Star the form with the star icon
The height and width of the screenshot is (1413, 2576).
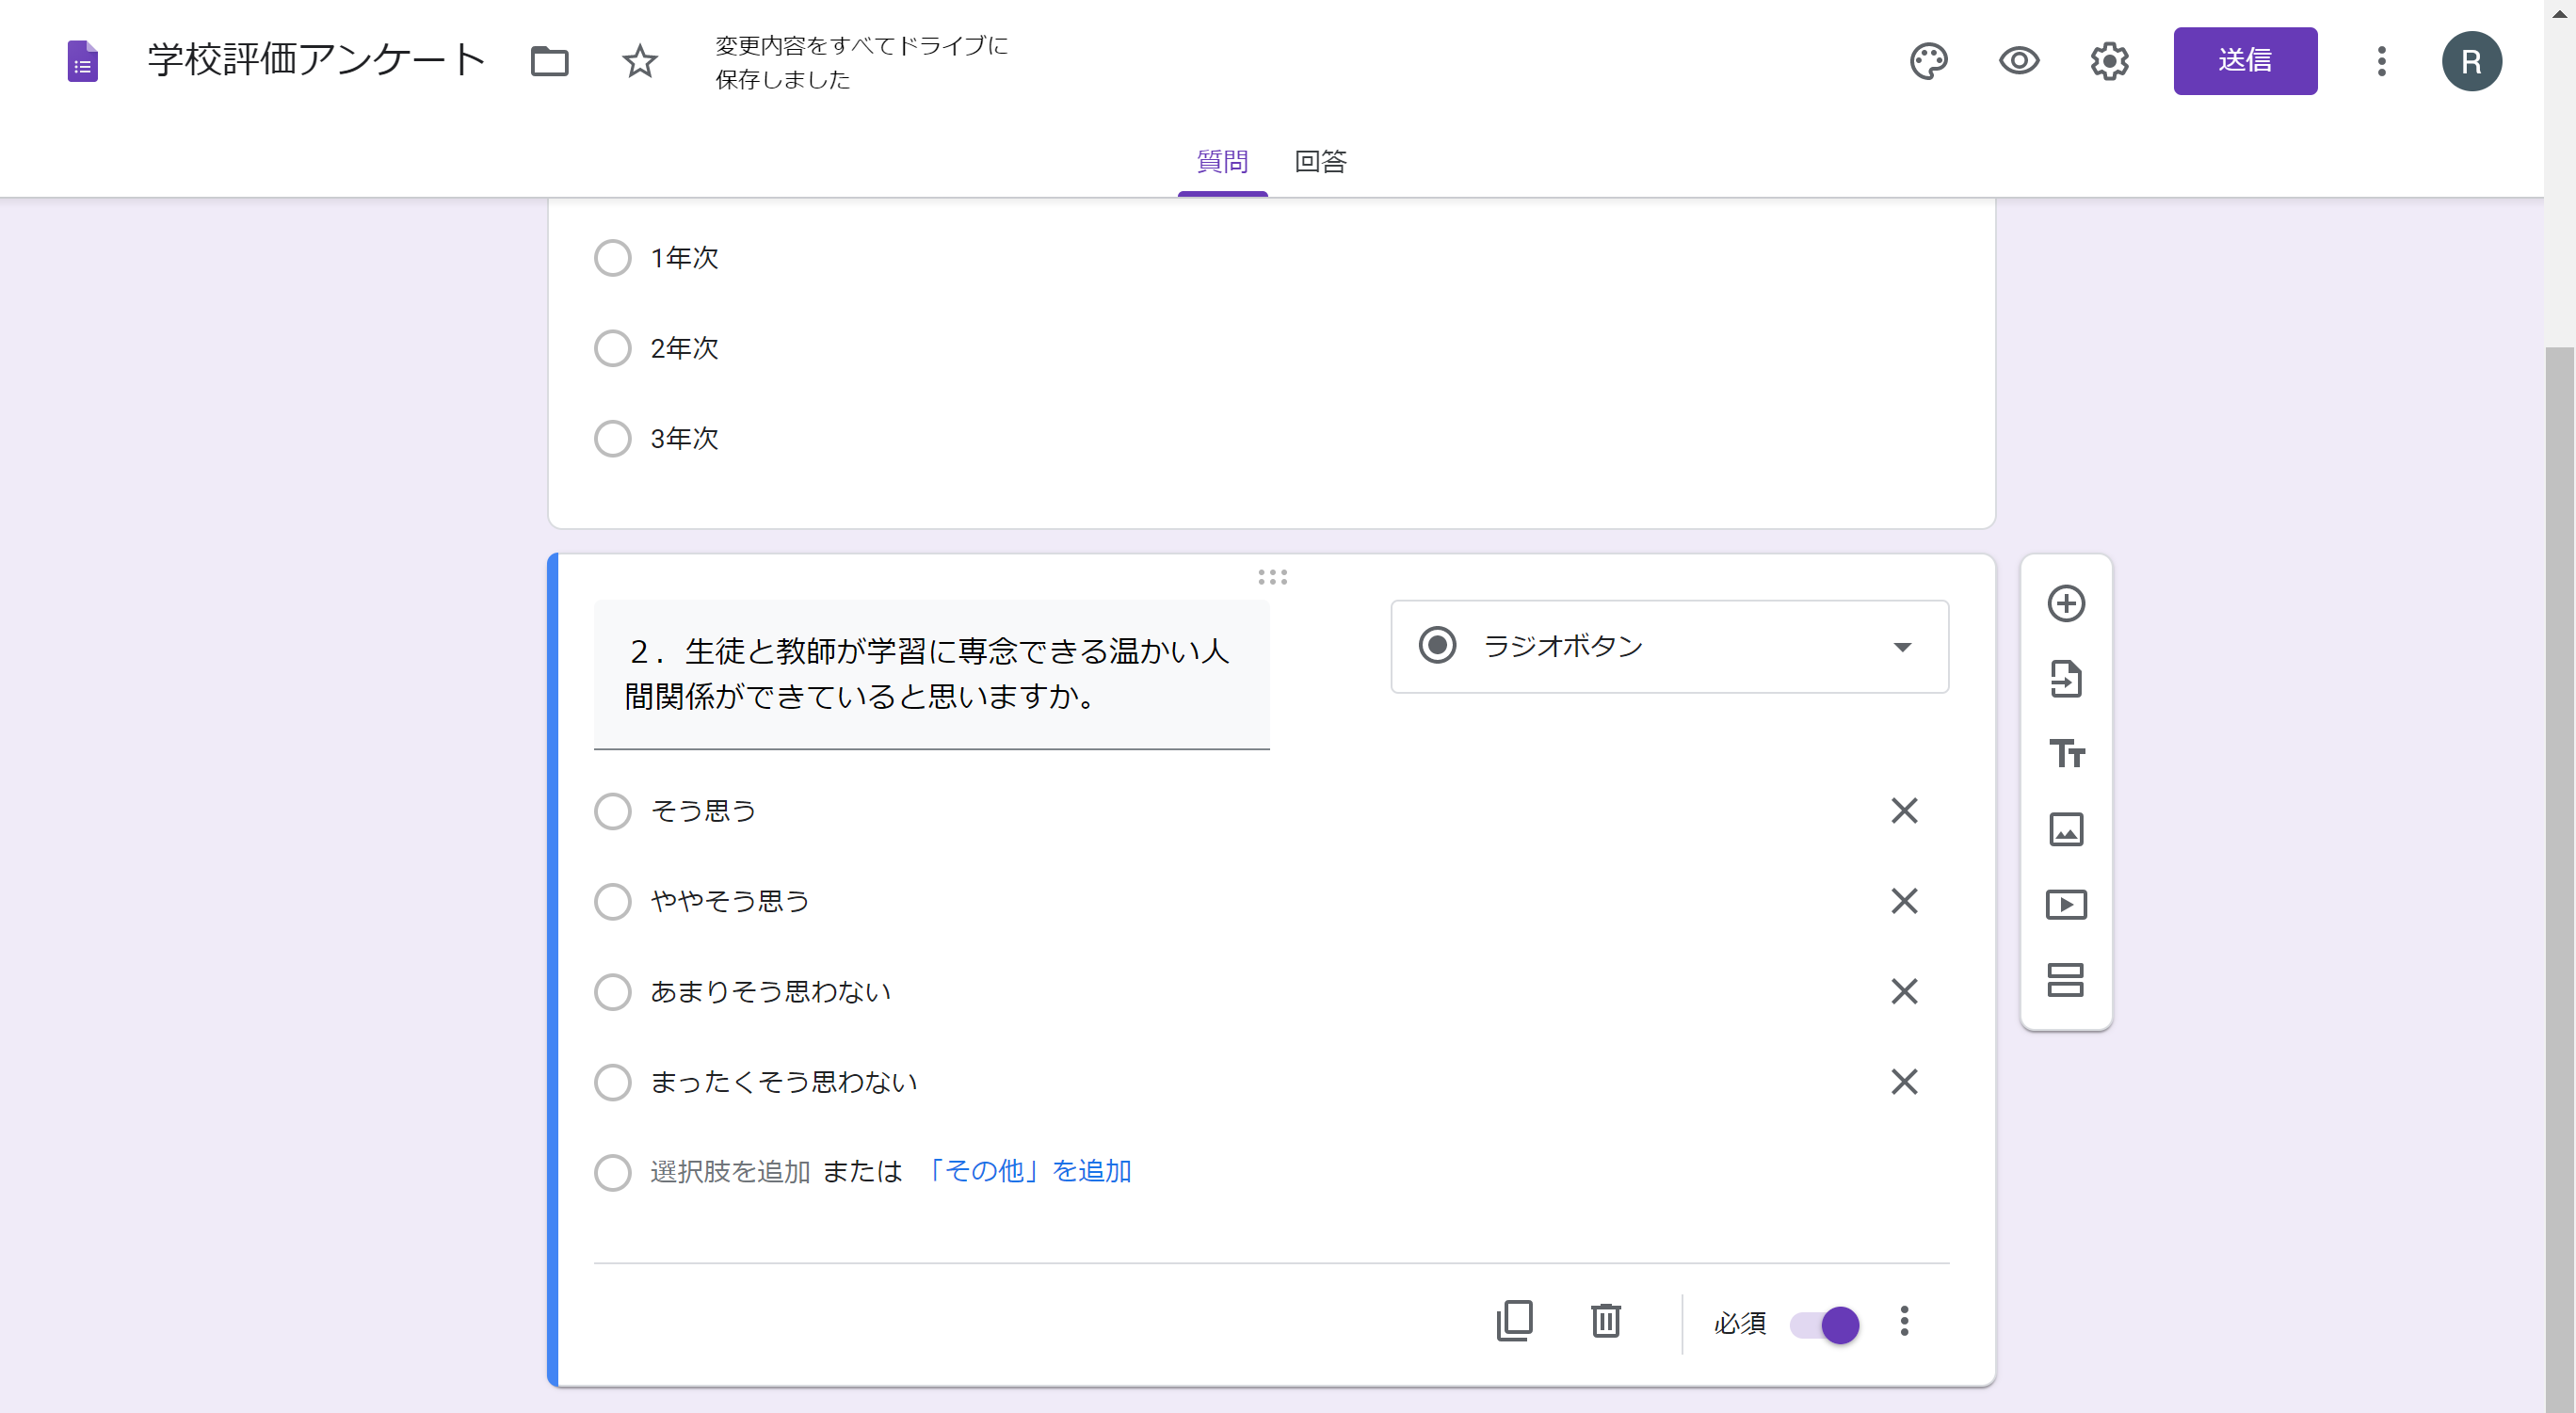(x=639, y=62)
